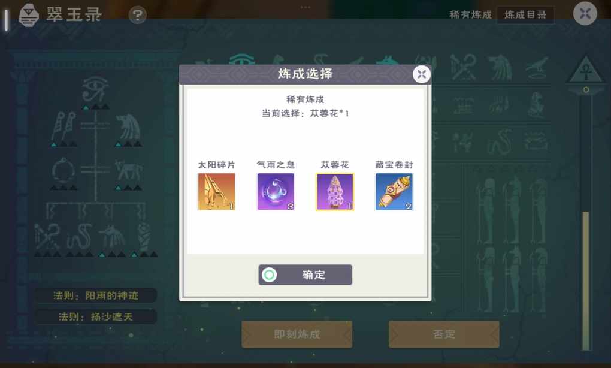
Task: Select 法则：阳雨的神迹 rule
Action: [96, 295]
